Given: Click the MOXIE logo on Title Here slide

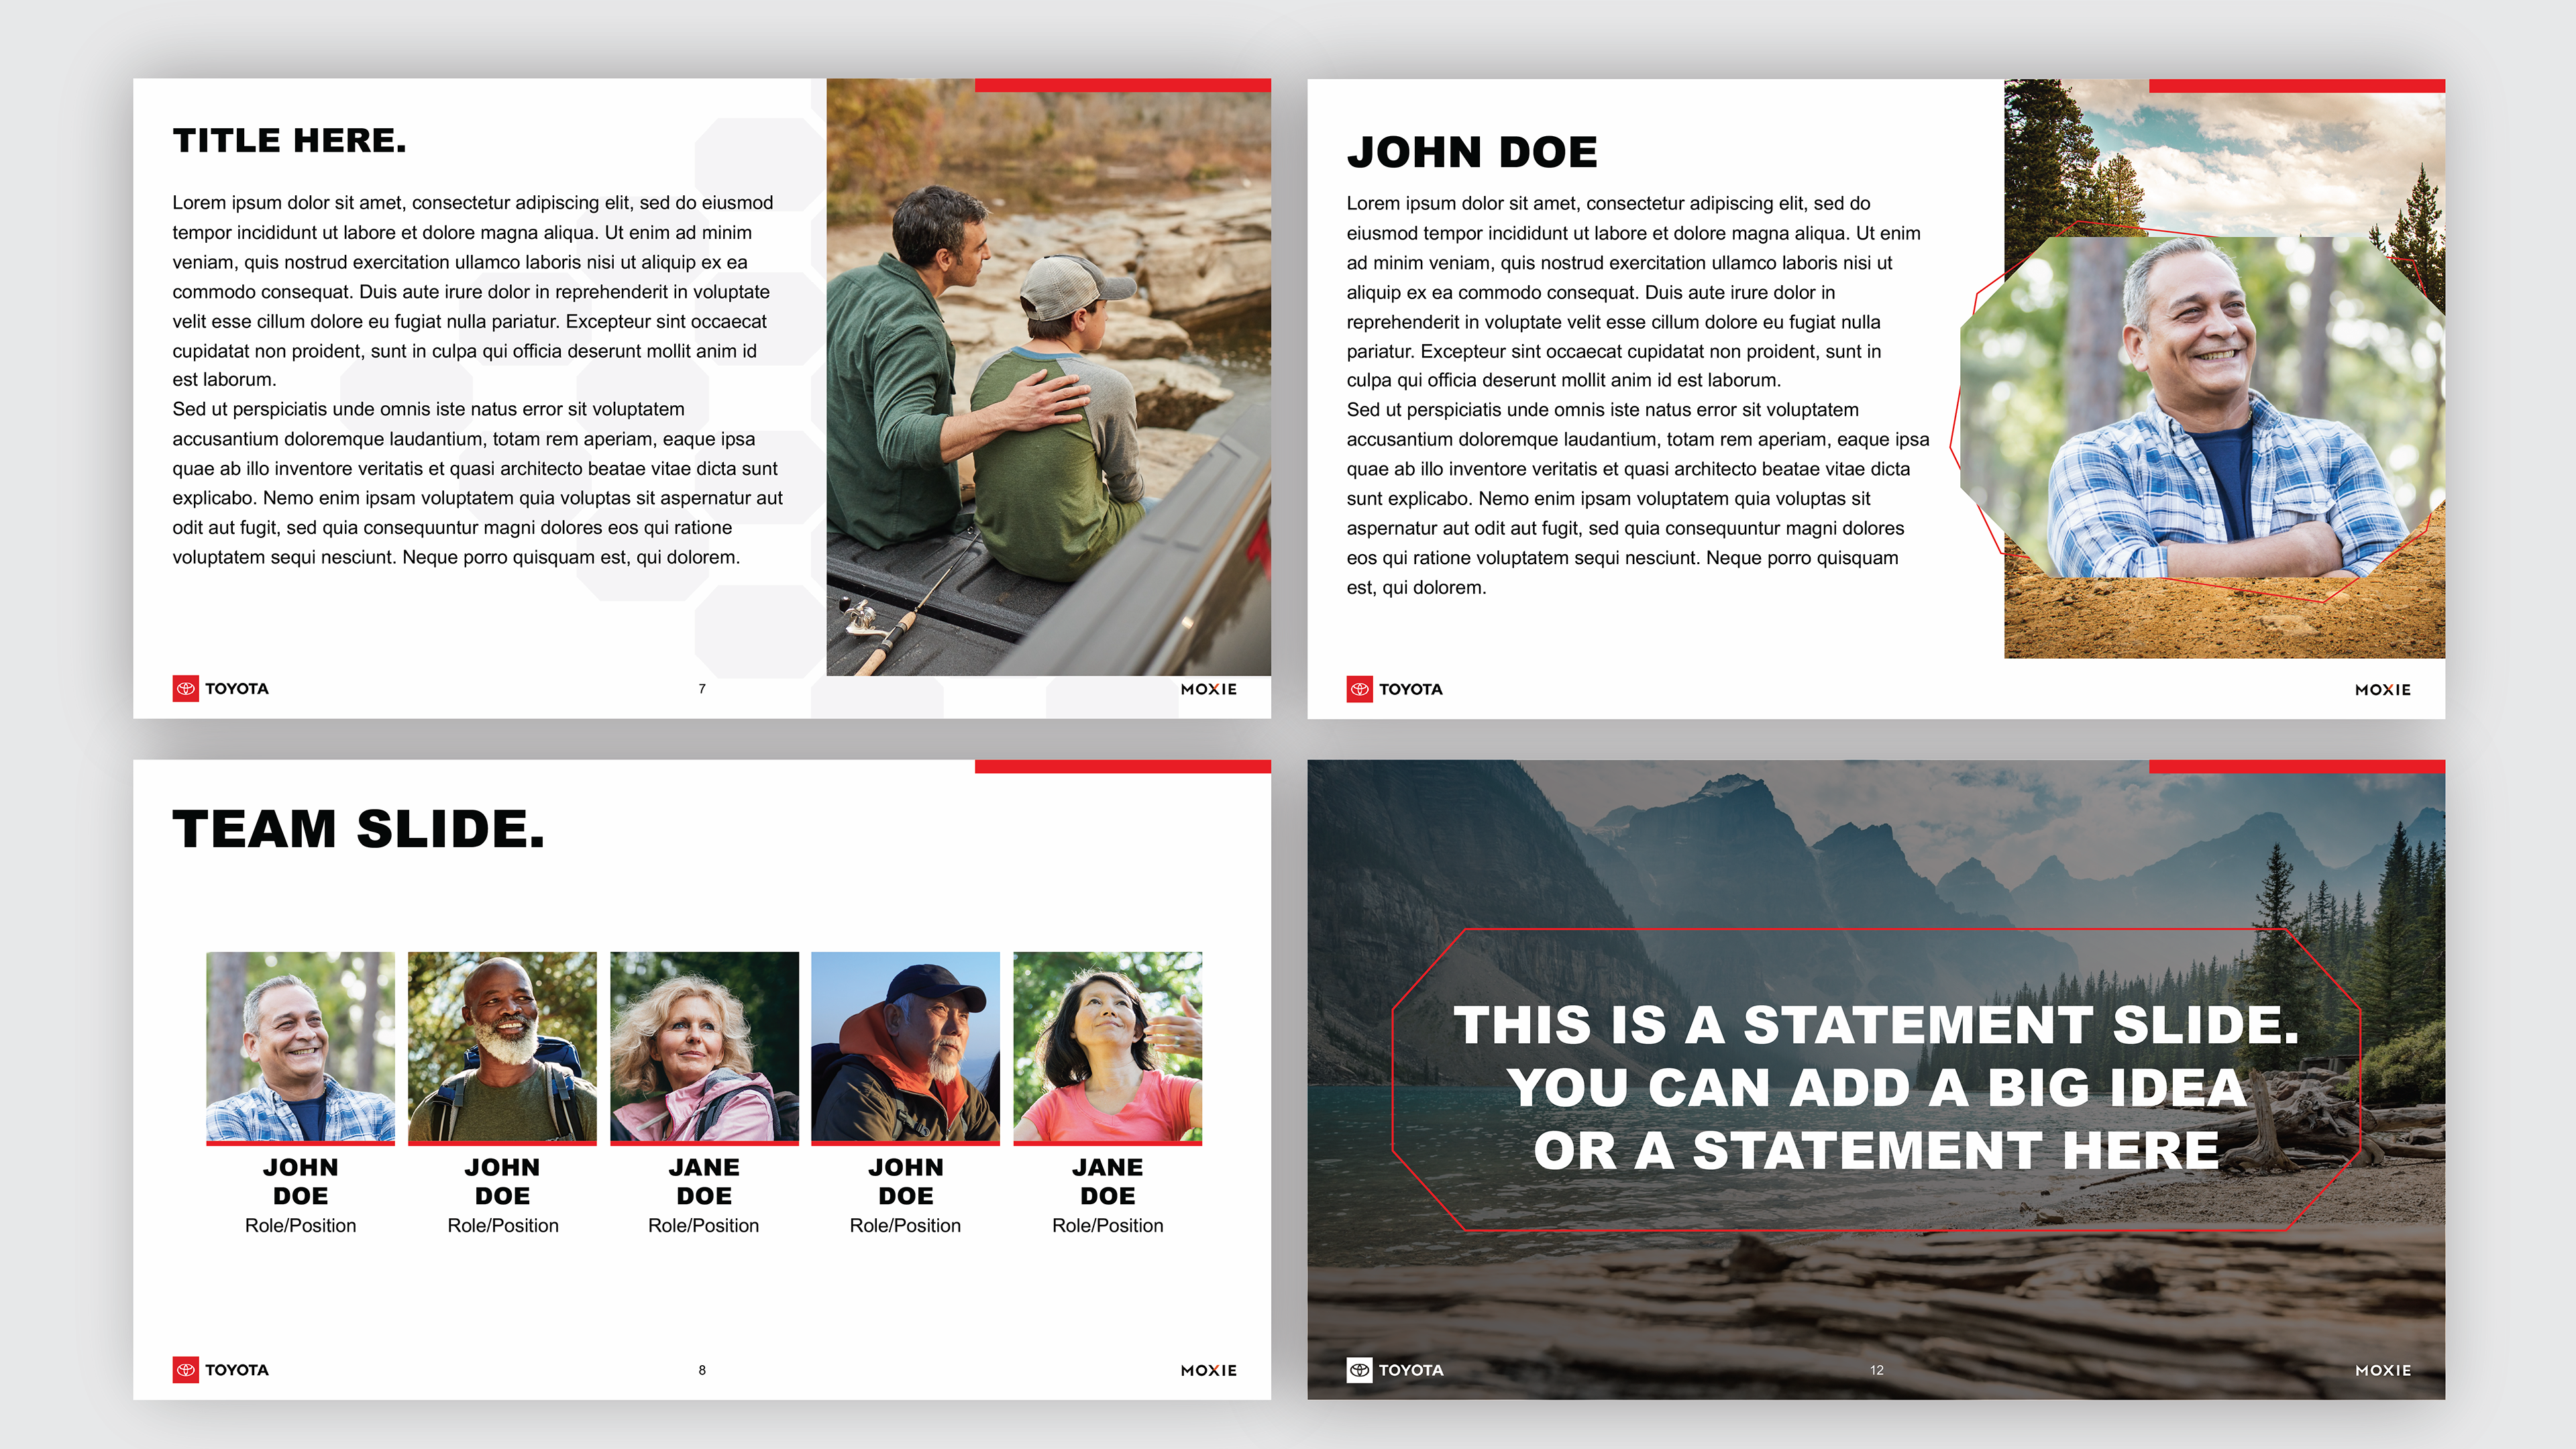Looking at the screenshot, I should point(1208,689).
